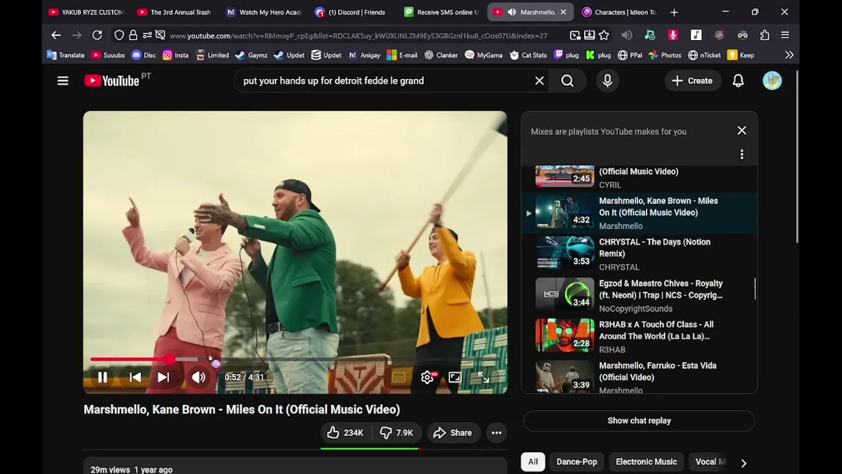Submit search with the magnifier button

point(568,81)
